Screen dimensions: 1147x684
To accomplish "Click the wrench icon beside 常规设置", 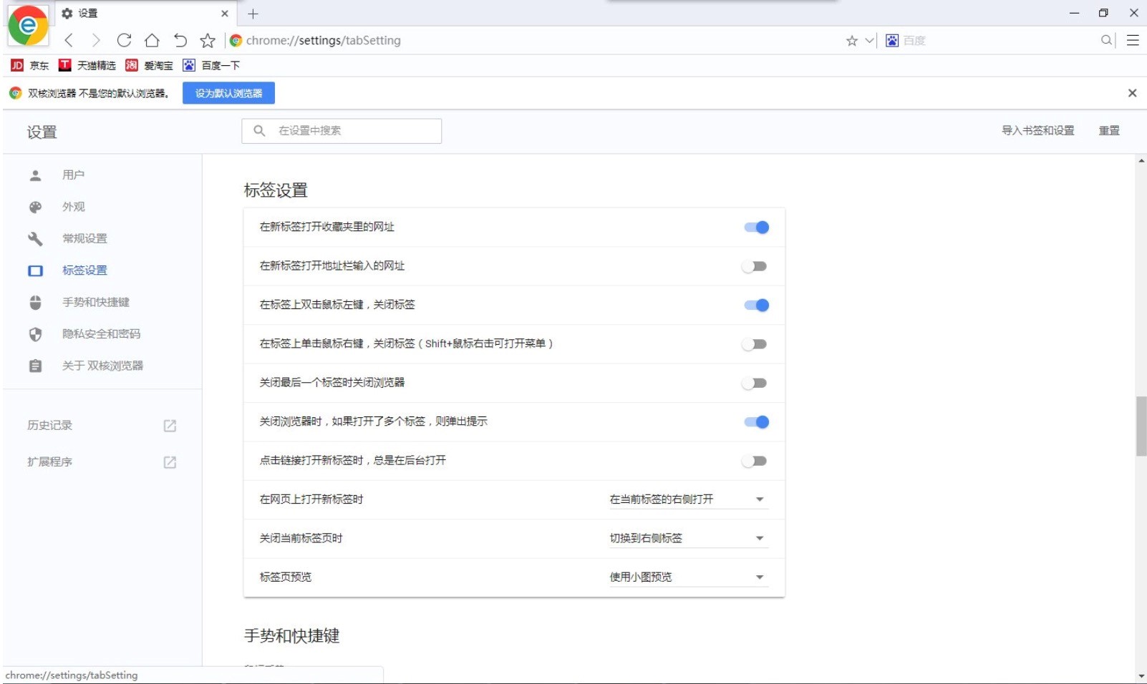I will coord(35,238).
